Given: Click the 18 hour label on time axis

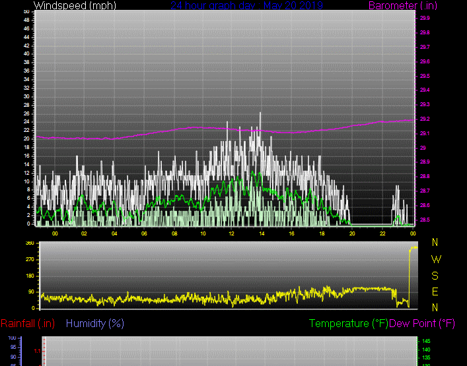Looking at the screenshot, I should point(322,233).
